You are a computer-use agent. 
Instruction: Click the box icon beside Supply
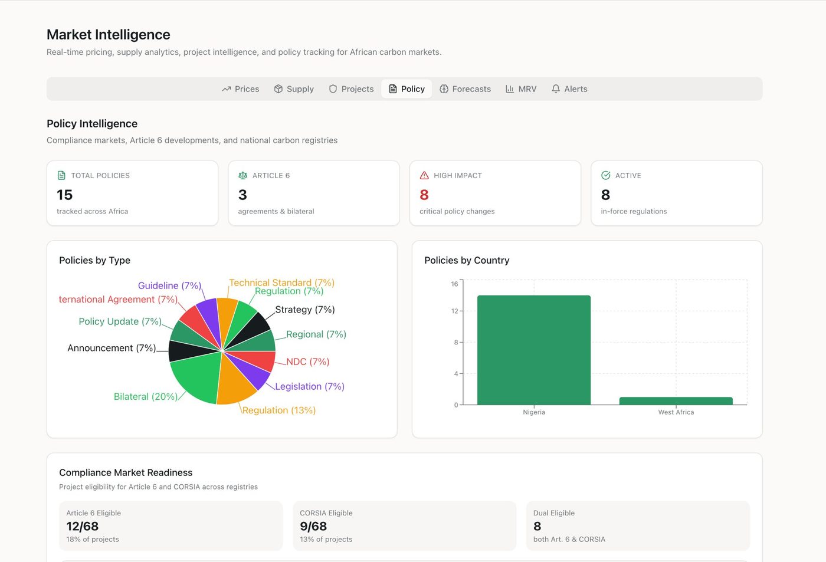pyautogui.click(x=278, y=89)
